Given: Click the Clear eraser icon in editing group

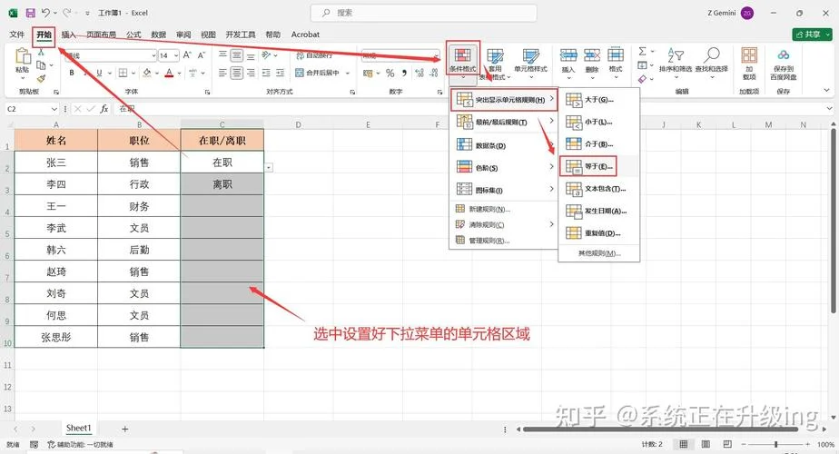Looking at the screenshot, I should tap(643, 79).
